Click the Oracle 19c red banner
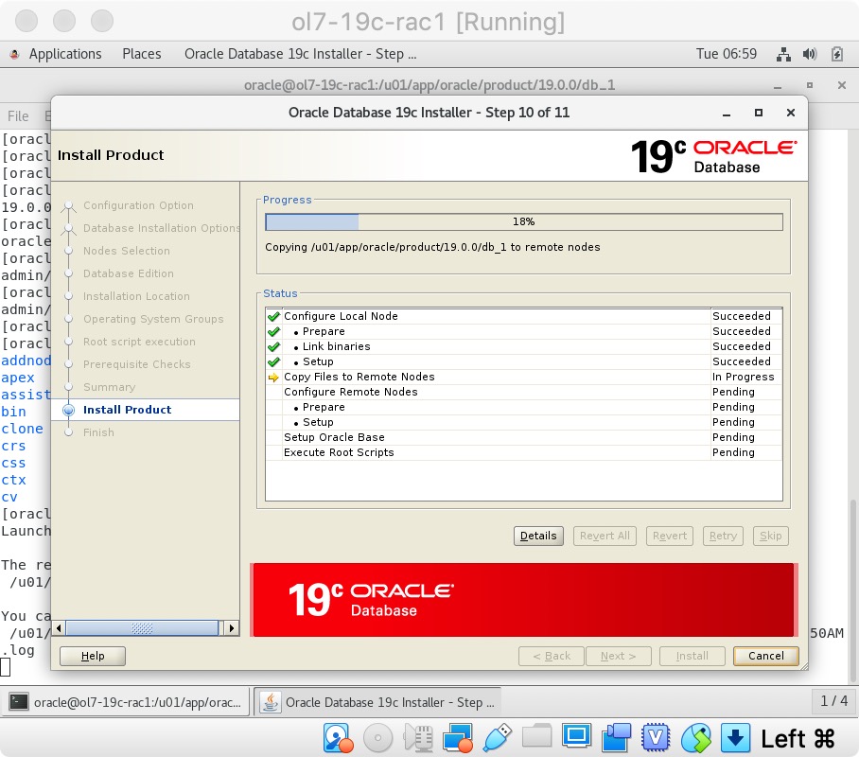Viewport: 859px width, 757px height. click(523, 600)
